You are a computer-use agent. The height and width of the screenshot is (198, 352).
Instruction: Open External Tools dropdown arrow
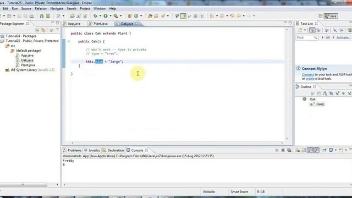[x=120, y=16]
